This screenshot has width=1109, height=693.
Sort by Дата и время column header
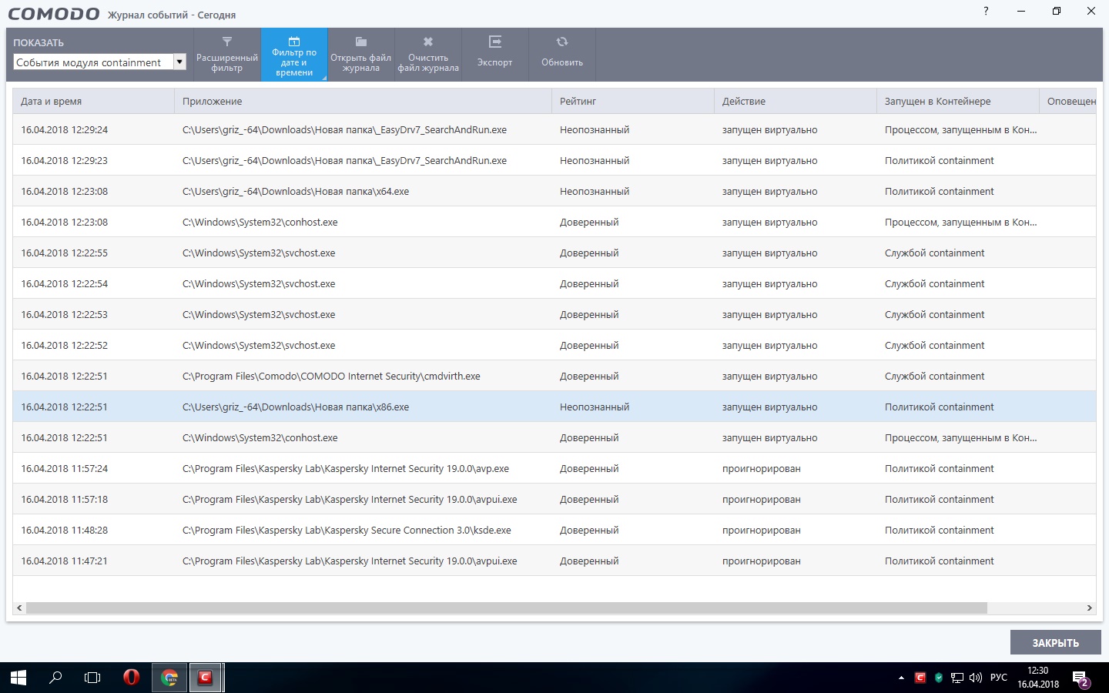pyautogui.click(x=92, y=101)
